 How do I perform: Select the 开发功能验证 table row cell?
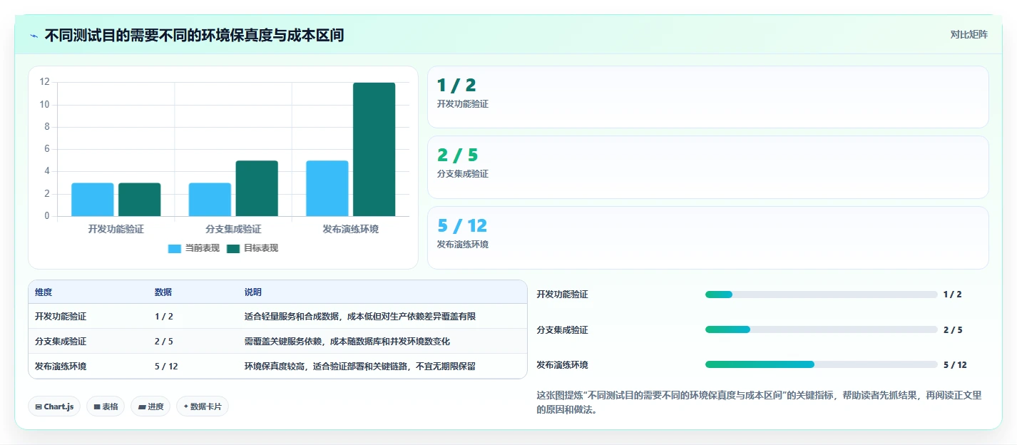(61, 317)
